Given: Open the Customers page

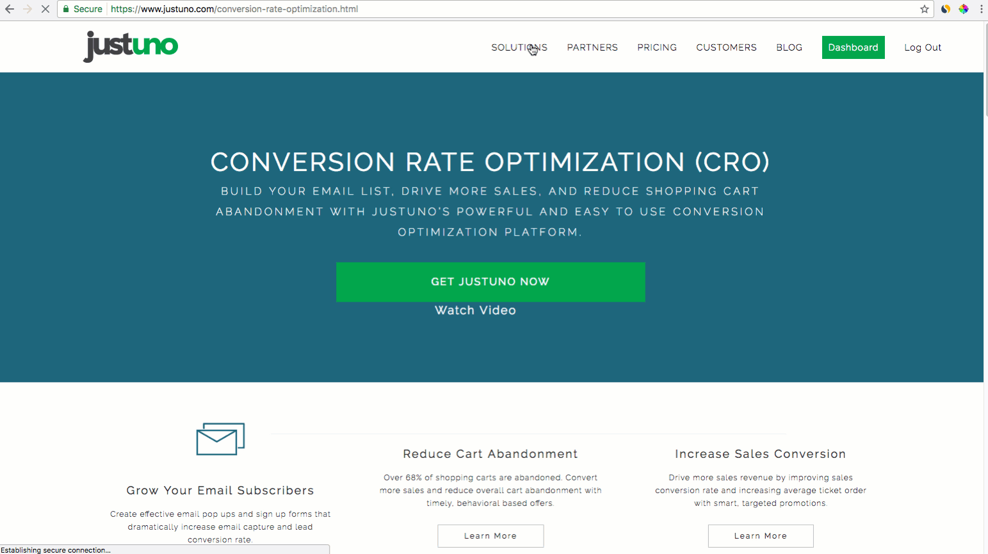Looking at the screenshot, I should tap(726, 47).
